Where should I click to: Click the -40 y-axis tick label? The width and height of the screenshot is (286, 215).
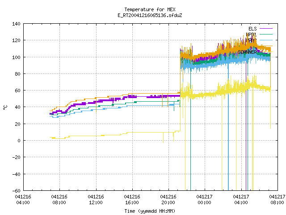pos(16,174)
